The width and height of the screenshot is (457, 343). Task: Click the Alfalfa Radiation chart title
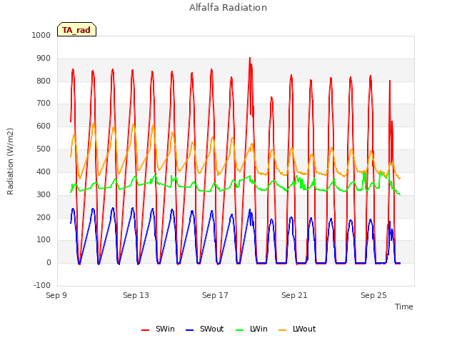coord(228,8)
